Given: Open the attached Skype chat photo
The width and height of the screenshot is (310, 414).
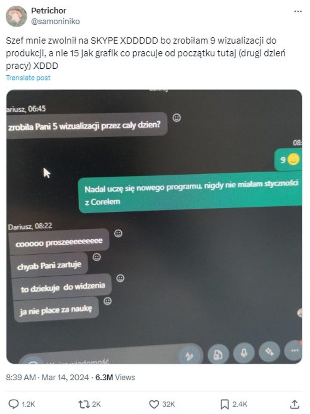Looking at the screenshot, I should coord(154,226).
